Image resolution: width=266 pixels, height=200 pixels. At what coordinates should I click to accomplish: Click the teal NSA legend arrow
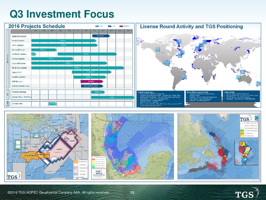click(97, 26)
